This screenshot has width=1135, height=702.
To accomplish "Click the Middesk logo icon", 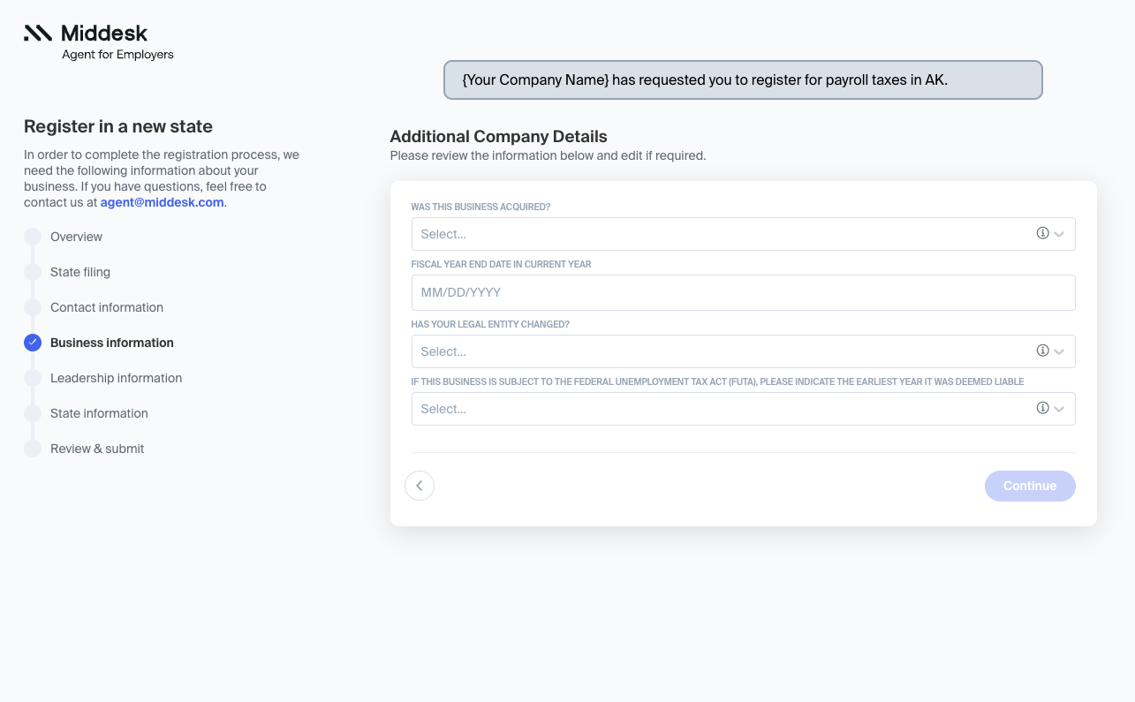I will 38,34.
